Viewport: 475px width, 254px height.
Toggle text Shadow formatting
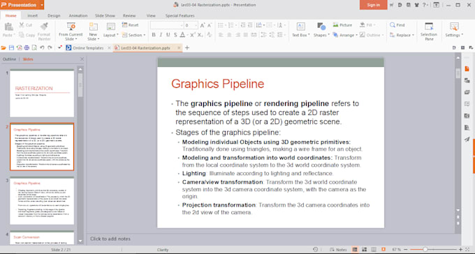(175, 35)
